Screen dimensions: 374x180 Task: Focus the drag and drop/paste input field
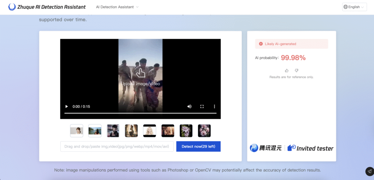click(117, 146)
